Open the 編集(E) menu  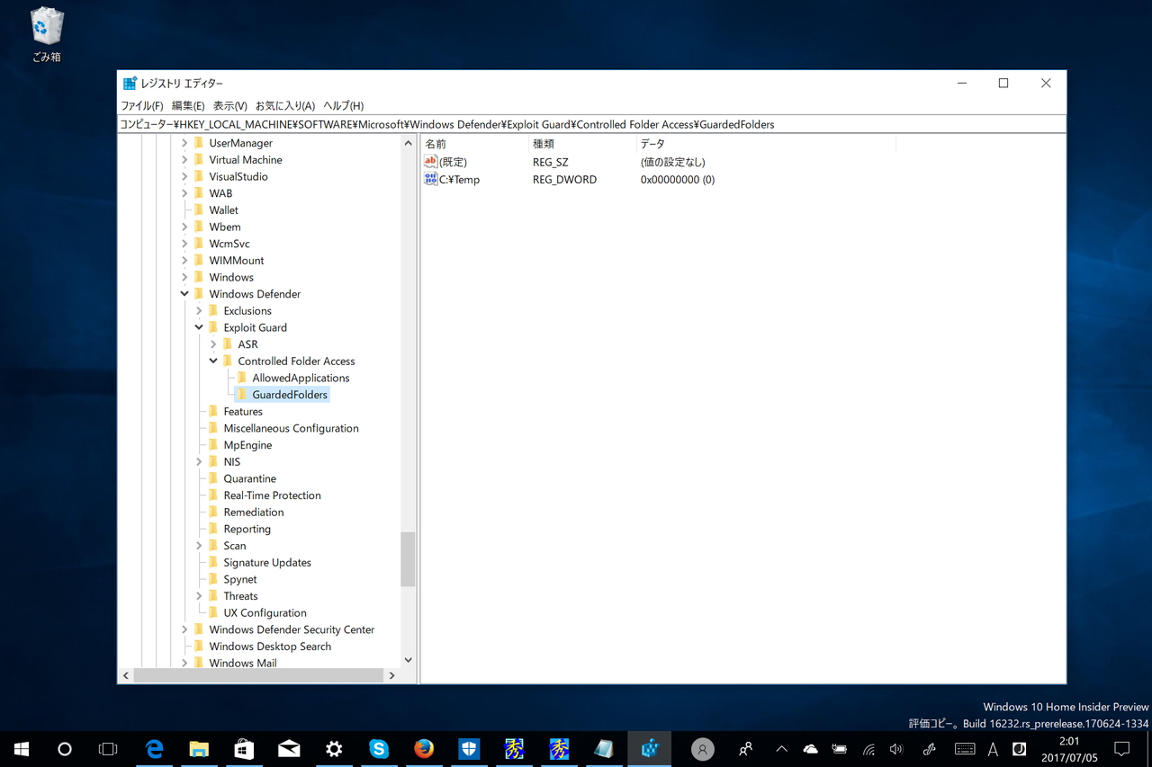click(x=188, y=105)
